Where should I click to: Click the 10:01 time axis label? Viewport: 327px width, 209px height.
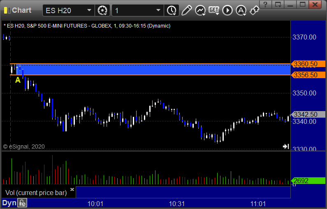pos(95,204)
